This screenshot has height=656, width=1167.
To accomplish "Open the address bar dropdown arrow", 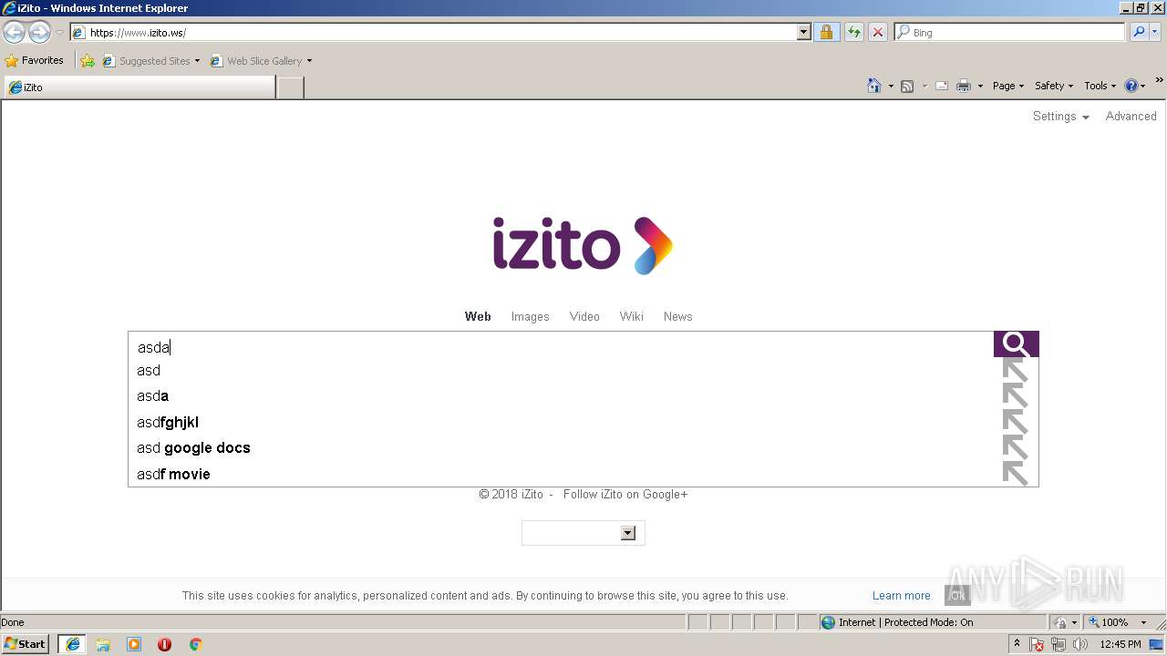I will click(x=803, y=32).
